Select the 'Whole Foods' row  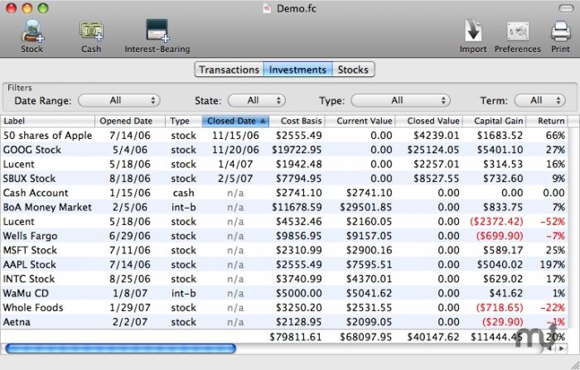(284, 308)
